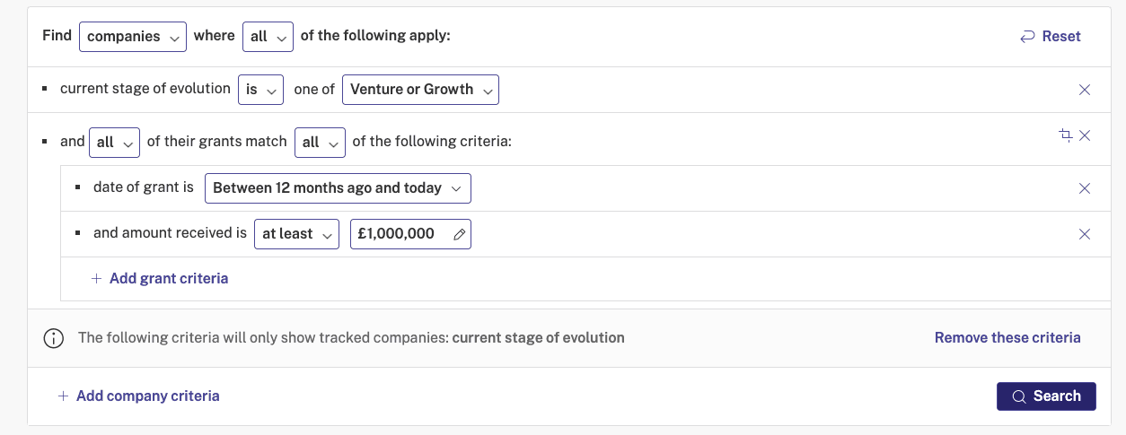
Task: Open the companies dropdown after Find
Action: [x=133, y=37]
